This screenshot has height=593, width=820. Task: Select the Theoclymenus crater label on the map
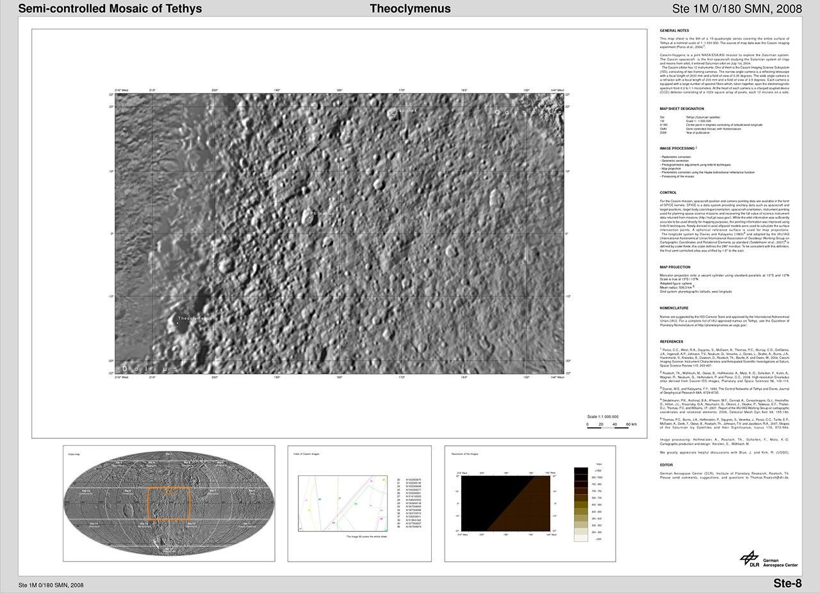point(194,318)
